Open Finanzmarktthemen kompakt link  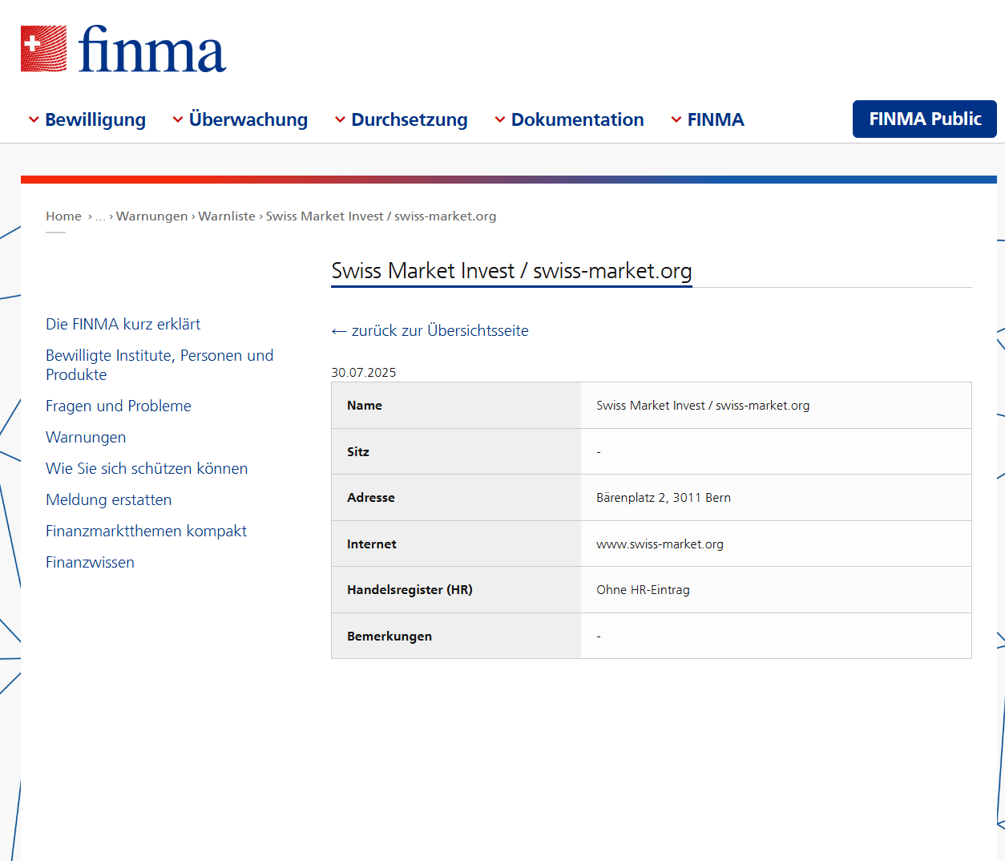[x=146, y=531]
